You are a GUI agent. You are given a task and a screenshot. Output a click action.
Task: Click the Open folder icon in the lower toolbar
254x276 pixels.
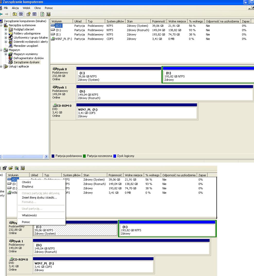pyautogui.click(x=11, y=168)
